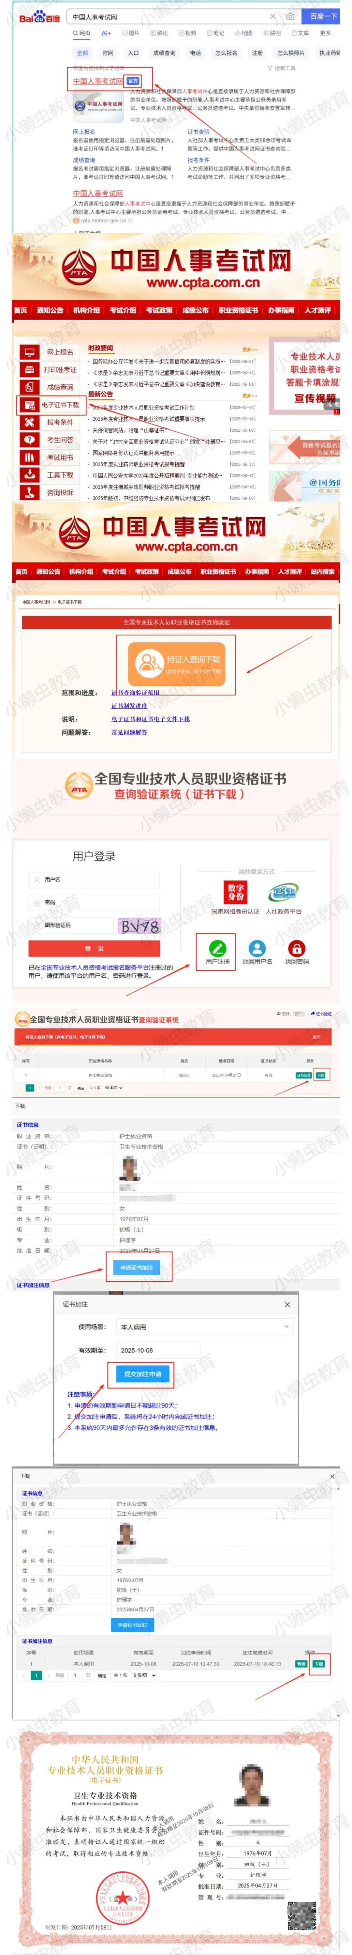Open 电子证书和证书电子文件下载 link

pos(151,719)
